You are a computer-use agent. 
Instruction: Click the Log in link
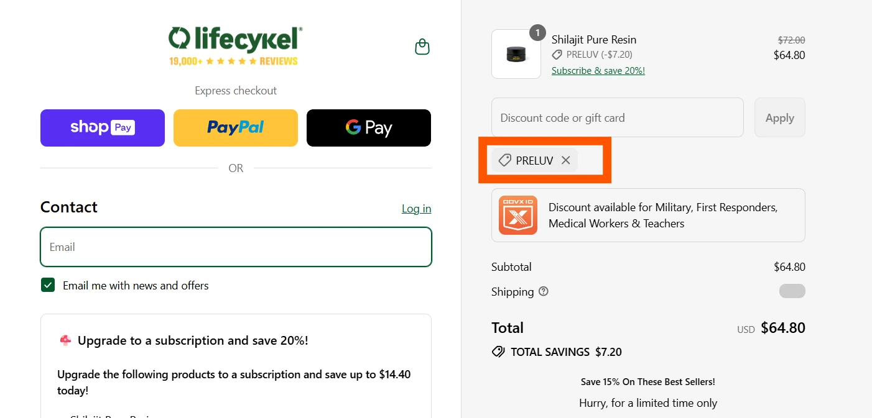click(x=416, y=209)
